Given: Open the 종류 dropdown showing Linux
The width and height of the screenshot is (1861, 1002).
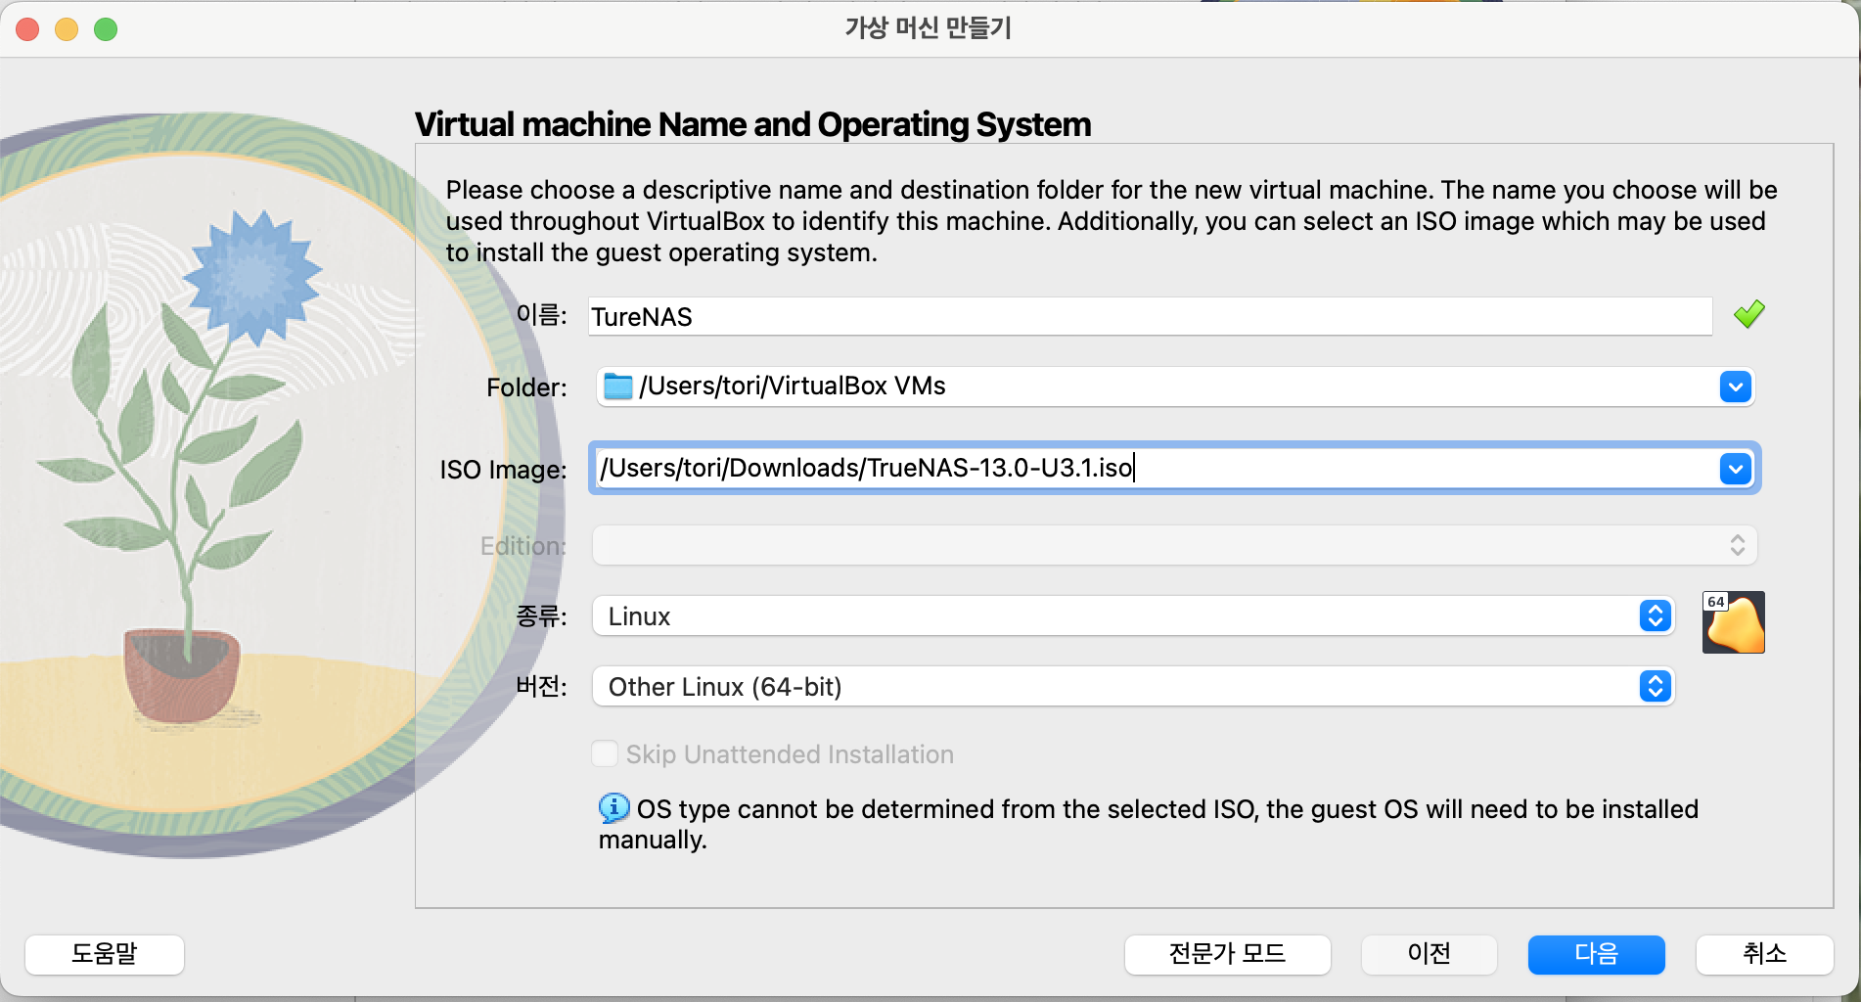Looking at the screenshot, I should click(x=1133, y=615).
